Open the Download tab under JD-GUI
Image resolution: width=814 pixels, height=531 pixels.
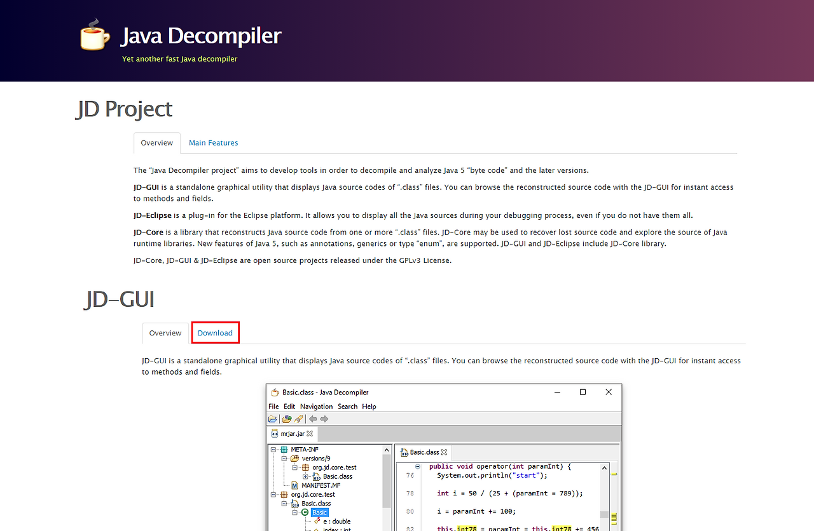(215, 333)
